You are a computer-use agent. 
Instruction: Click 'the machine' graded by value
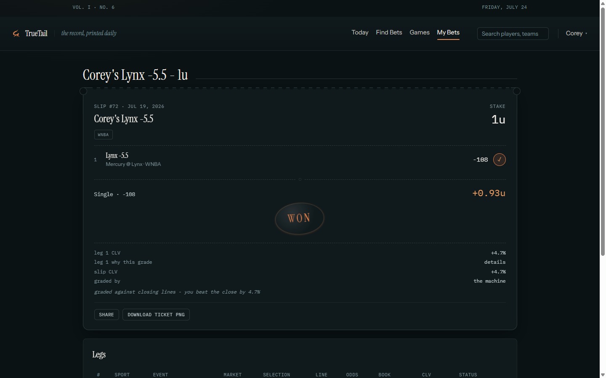tap(489, 281)
